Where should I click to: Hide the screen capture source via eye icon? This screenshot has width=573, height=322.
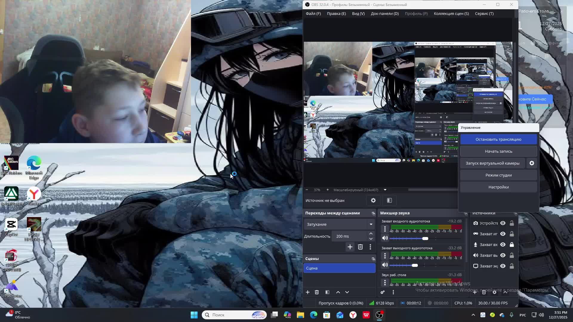503,266
